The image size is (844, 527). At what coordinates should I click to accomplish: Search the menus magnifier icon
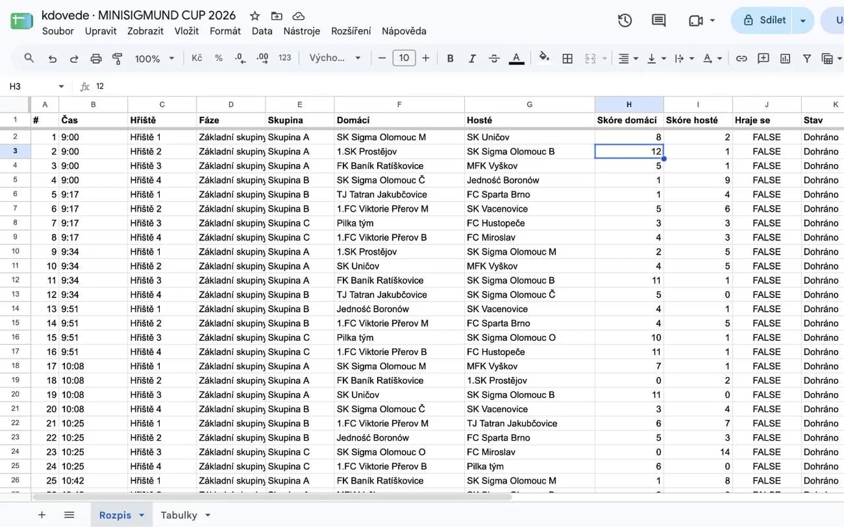(x=29, y=58)
